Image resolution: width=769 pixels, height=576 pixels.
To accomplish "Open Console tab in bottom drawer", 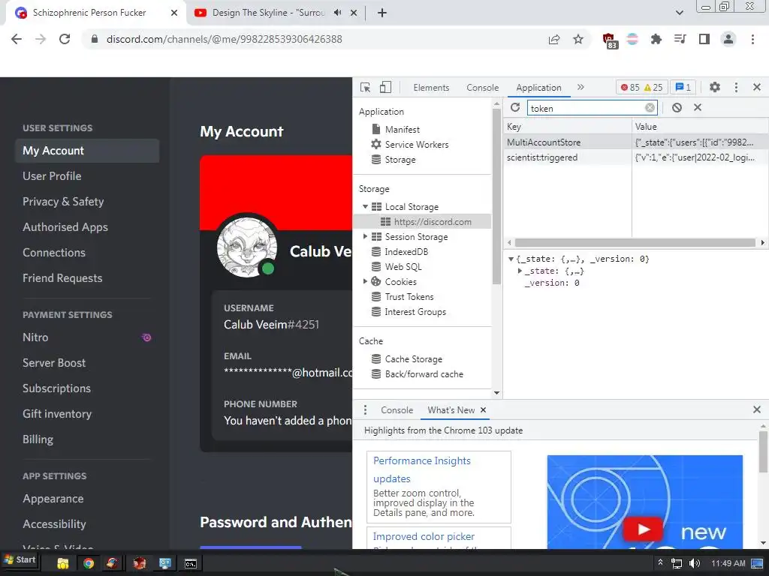I will click(x=397, y=410).
